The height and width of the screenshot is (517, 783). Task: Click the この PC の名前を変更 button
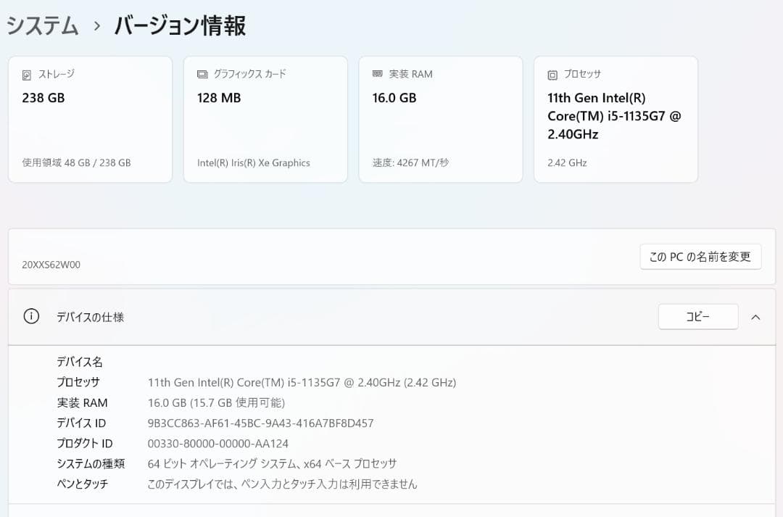(700, 256)
